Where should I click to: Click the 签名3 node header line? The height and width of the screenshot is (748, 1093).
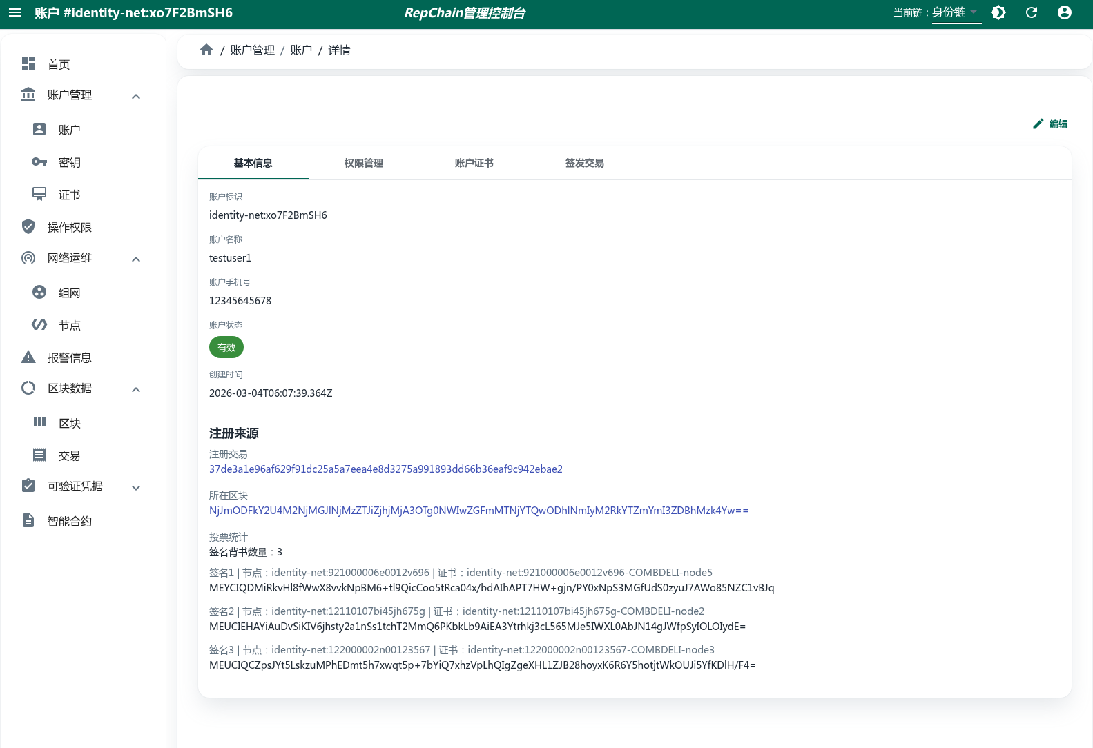coord(462,650)
